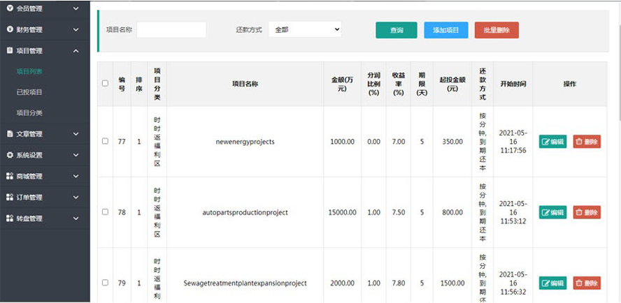The image size is (621, 303).
Task: Expand the 商城管理 menu chevron
Action: [76, 177]
